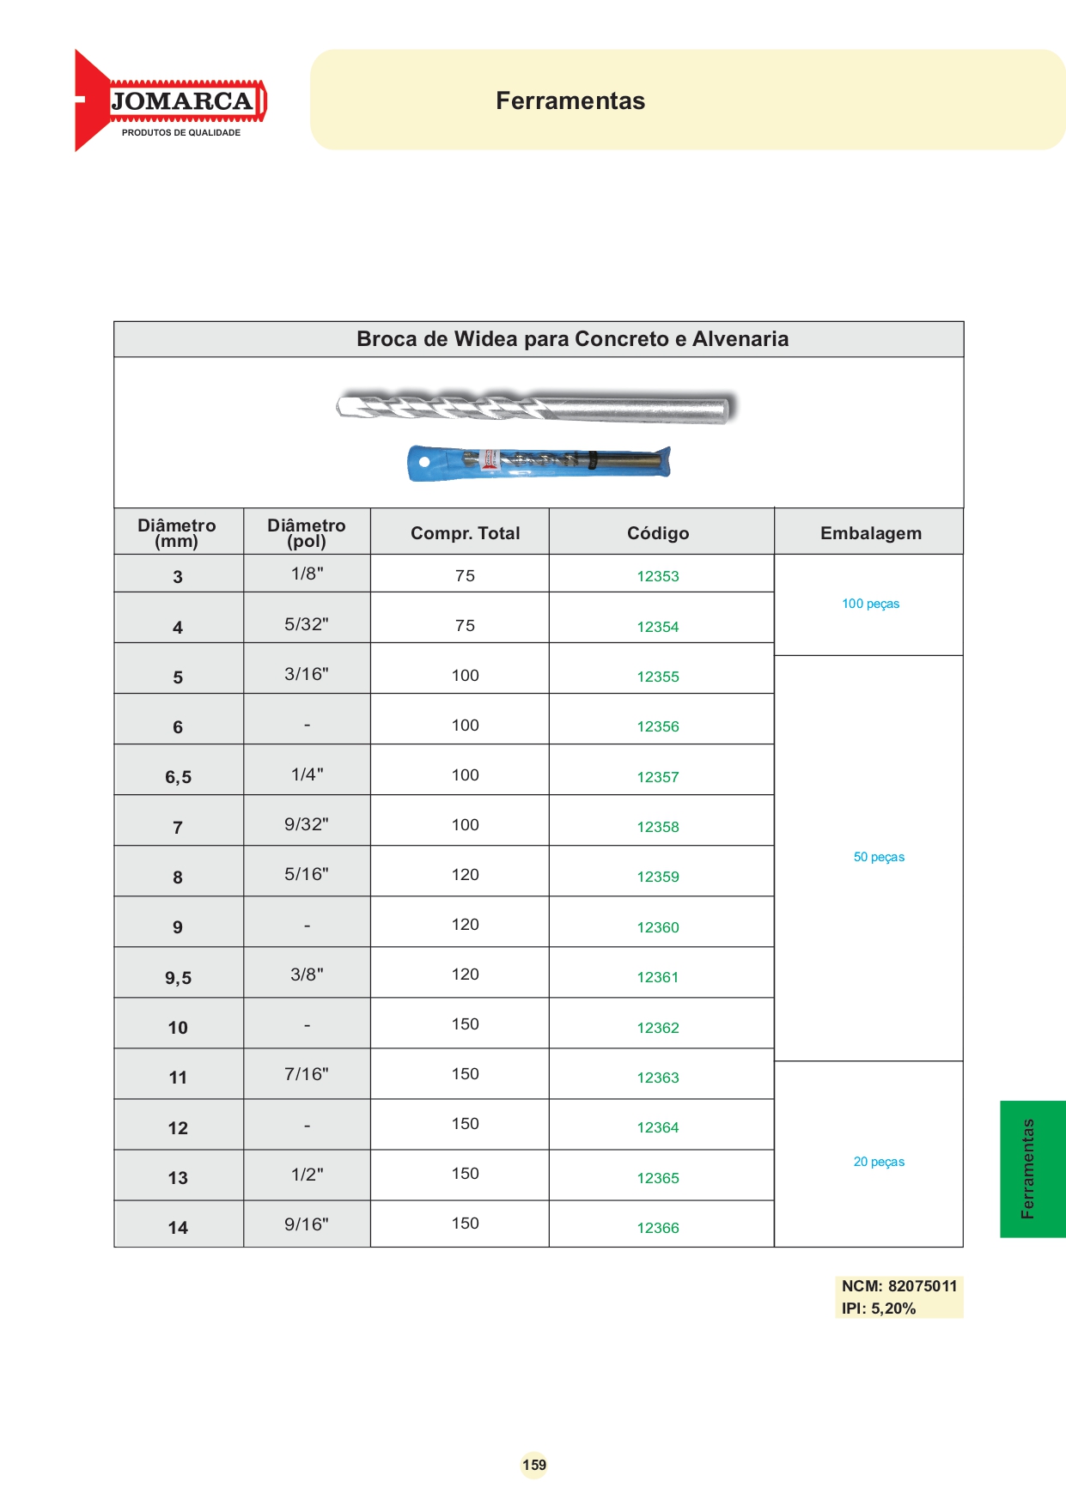Click the blue packaged drill bit image
The width and height of the screenshot is (1066, 1506).
[x=539, y=463]
